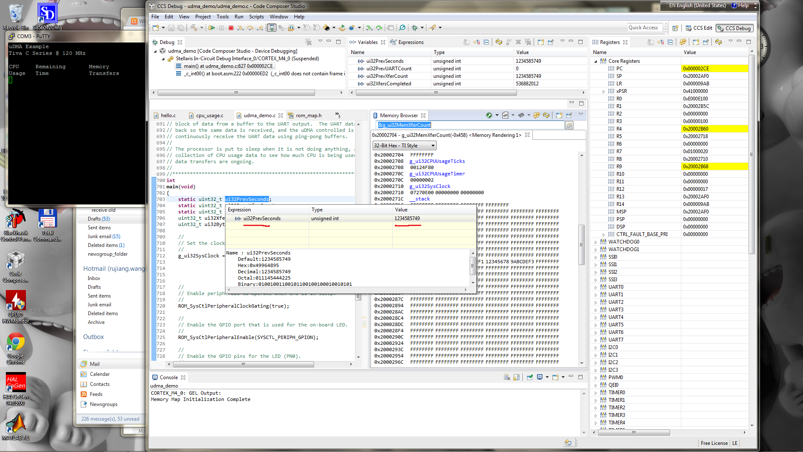Click the red Terminate button
The height and width of the screenshot is (452, 803).
tap(231, 28)
